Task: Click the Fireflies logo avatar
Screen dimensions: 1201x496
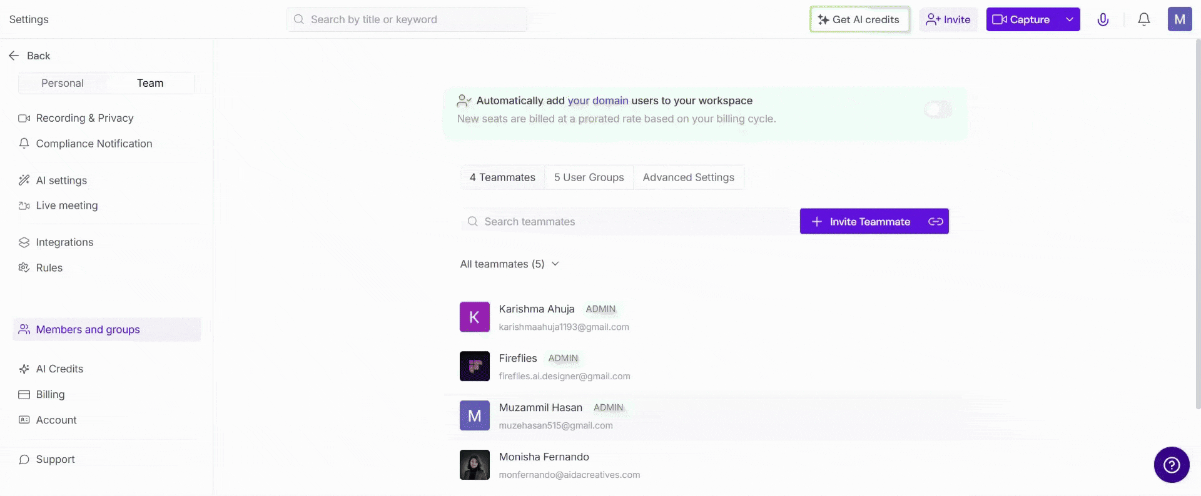Action: (x=475, y=366)
